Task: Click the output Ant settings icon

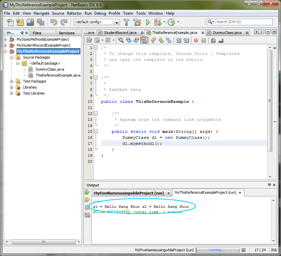Action: (87, 215)
